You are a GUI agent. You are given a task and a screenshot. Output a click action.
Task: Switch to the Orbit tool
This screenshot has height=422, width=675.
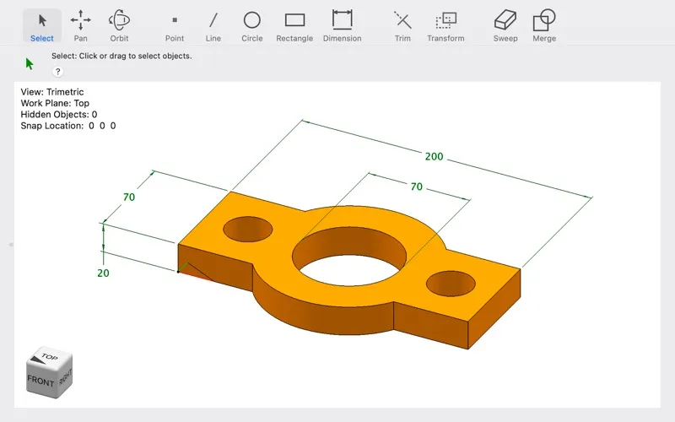coord(119,26)
